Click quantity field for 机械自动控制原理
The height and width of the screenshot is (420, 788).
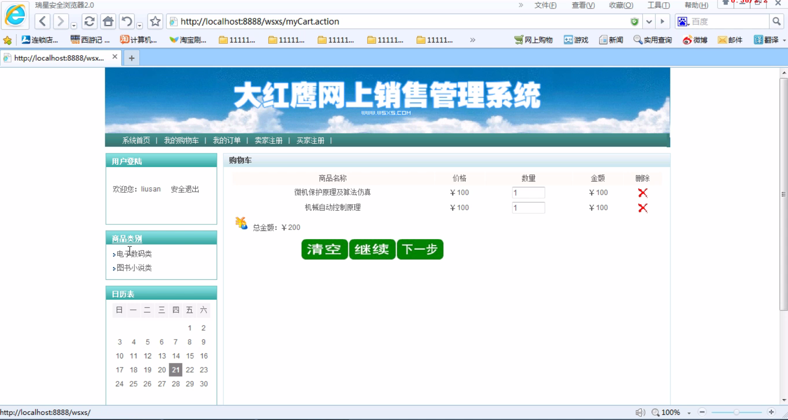coord(528,208)
